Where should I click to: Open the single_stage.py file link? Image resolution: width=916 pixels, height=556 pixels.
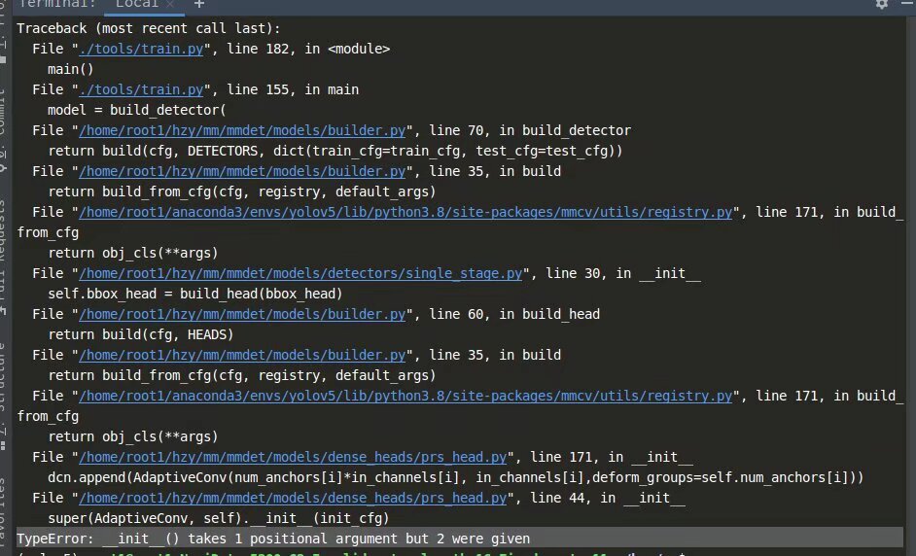300,273
